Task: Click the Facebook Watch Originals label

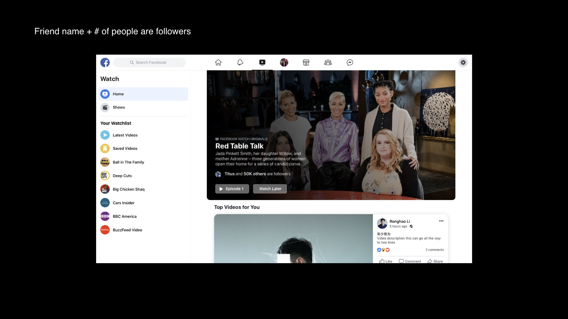Action: pos(241,139)
